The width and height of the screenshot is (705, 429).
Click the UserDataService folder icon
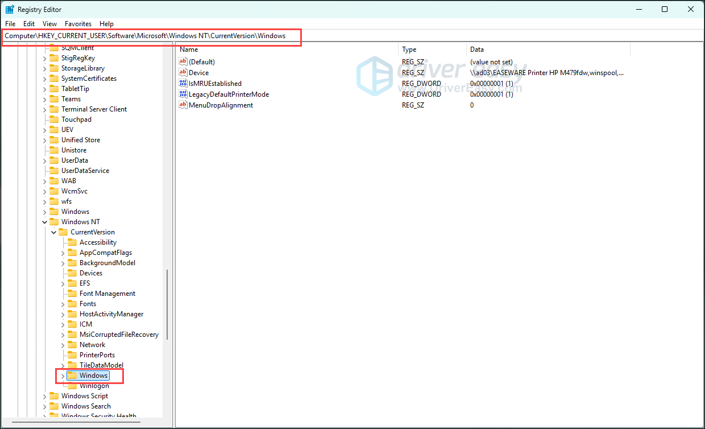54,171
